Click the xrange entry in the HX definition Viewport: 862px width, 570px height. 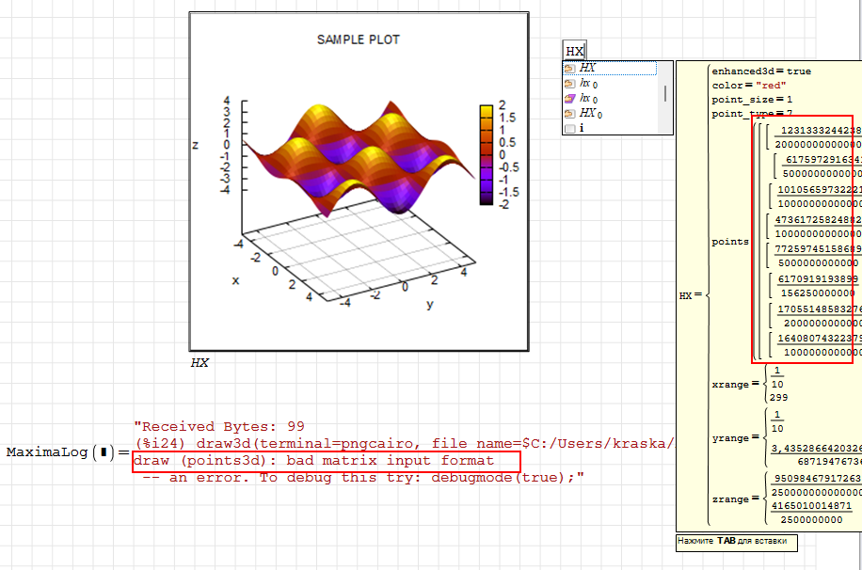[x=730, y=384]
